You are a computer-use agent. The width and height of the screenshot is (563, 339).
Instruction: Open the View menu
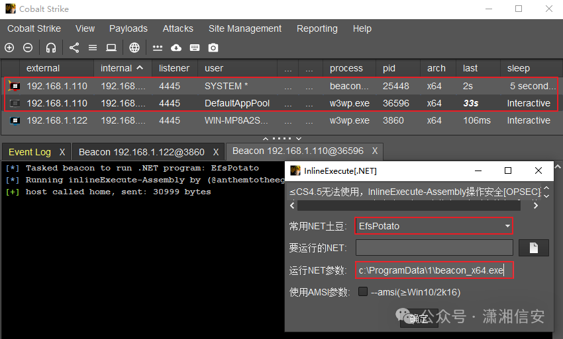[x=85, y=28]
